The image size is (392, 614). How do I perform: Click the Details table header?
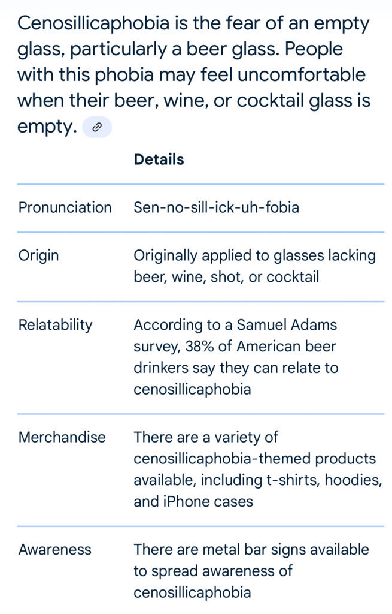coord(159,159)
